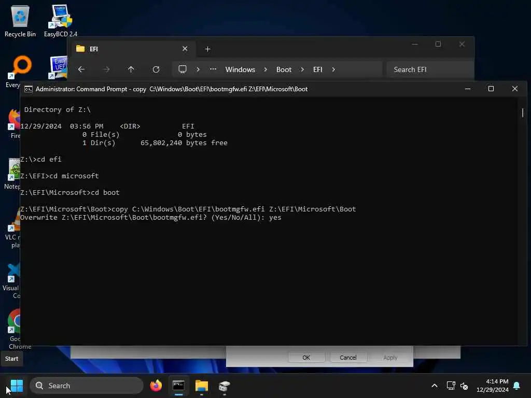Maximize the File Explorer window
This screenshot has height=398, width=531.
[x=438, y=44]
